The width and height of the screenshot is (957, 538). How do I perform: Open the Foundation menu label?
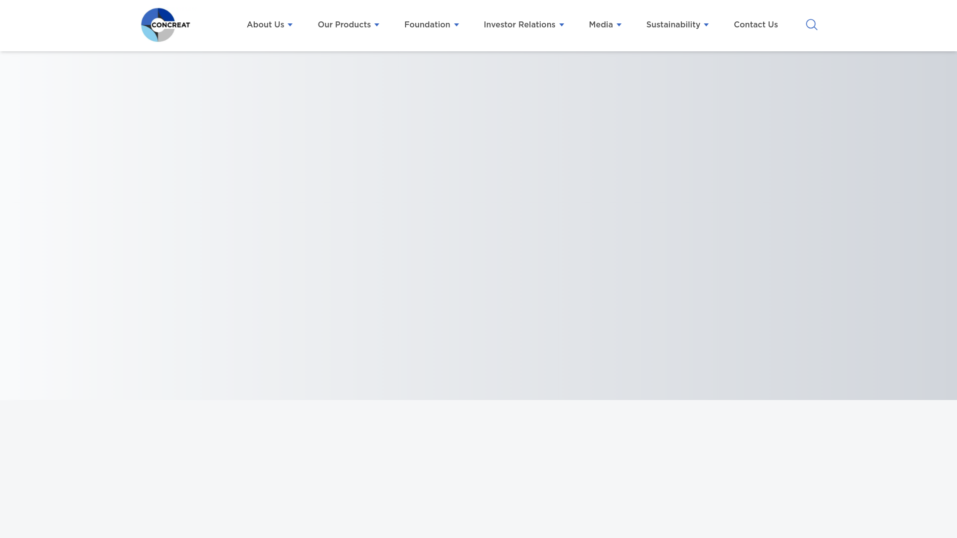[x=427, y=25]
